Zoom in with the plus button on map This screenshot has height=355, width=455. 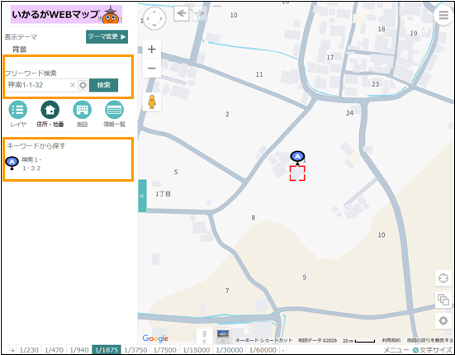[152, 50]
